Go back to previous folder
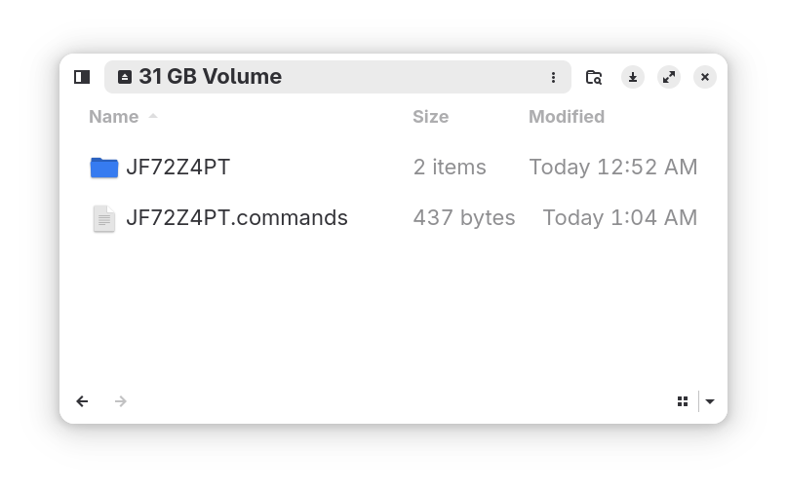 click(x=83, y=401)
